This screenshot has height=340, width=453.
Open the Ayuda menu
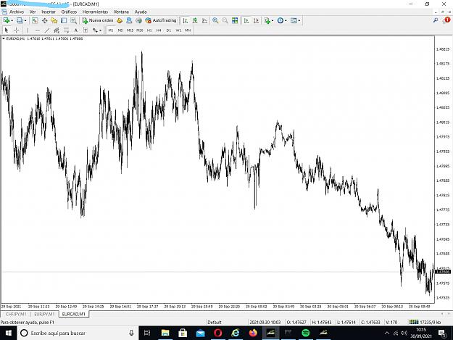pyautogui.click(x=141, y=12)
